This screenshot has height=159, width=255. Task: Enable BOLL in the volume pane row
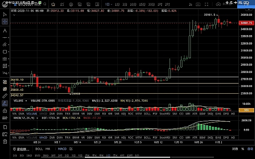pyautogui.click(x=147, y=114)
